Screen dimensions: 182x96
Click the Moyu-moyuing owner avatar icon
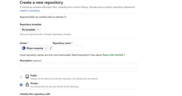click(24, 48)
